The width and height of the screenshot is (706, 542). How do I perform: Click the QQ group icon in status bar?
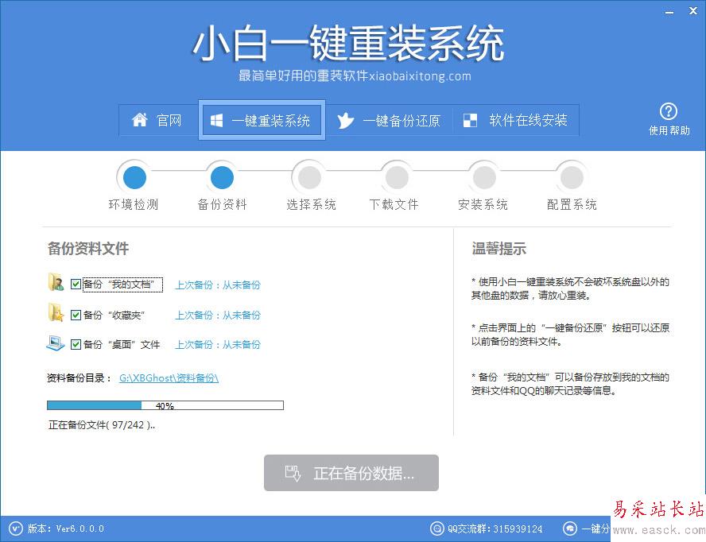click(x=436, y=528)
